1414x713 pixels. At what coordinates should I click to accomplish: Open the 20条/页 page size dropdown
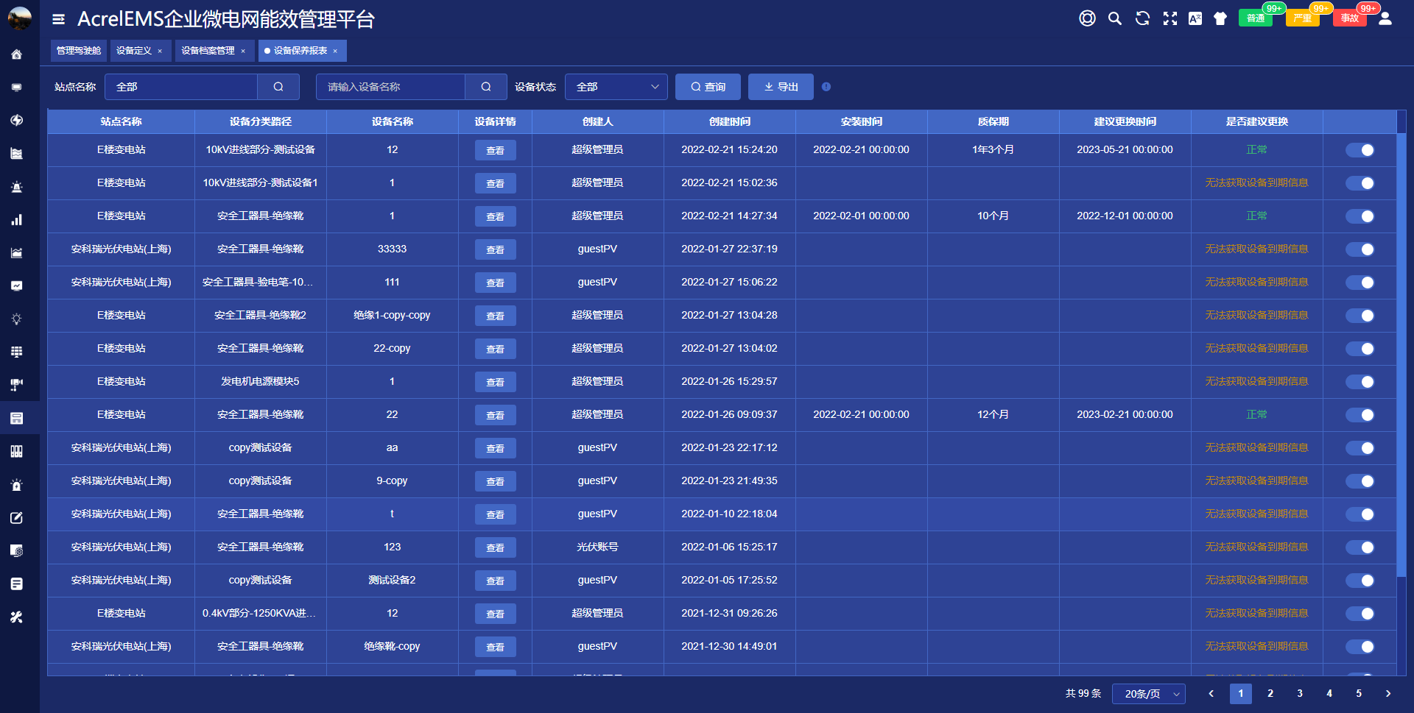tap(1147, 693)
